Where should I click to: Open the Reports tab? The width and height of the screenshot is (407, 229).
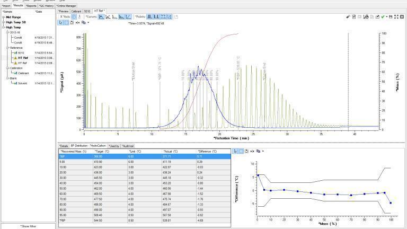31,6
